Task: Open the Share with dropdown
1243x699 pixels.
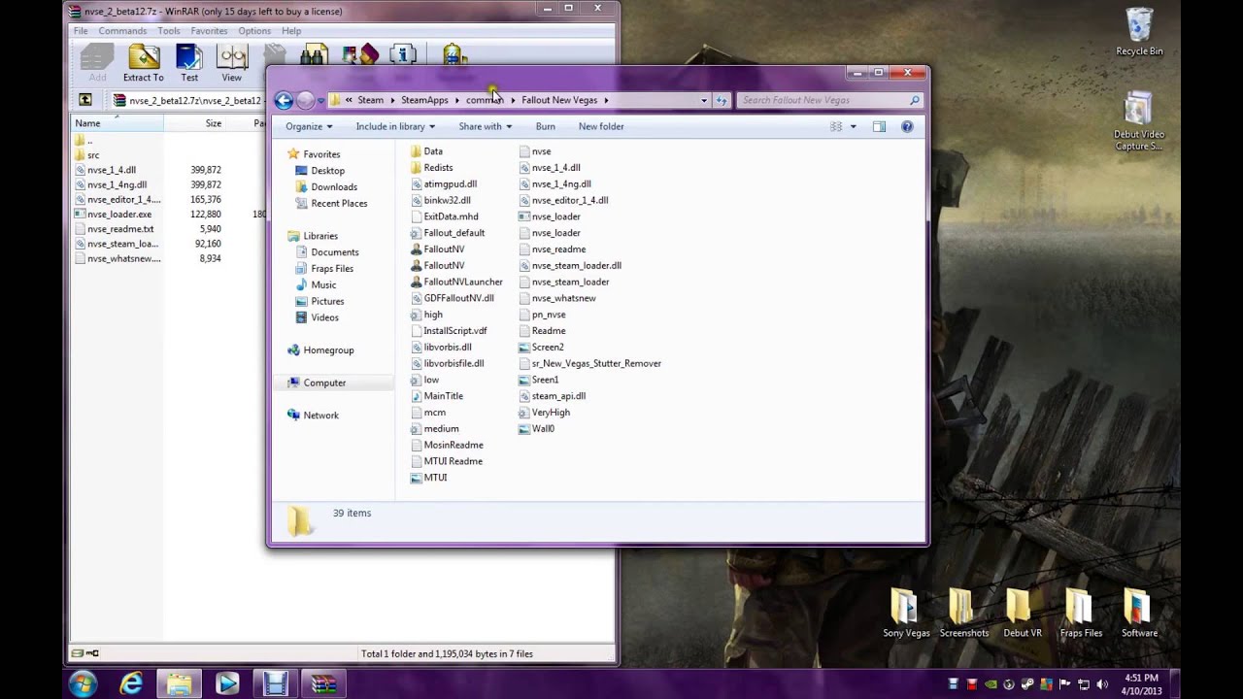Action: (485, 126)
